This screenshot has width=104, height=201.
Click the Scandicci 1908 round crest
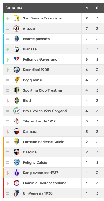[x=17, y=70]
